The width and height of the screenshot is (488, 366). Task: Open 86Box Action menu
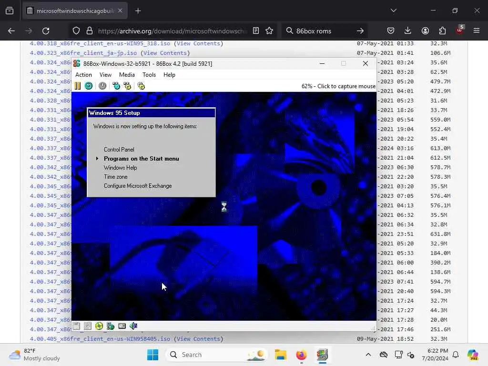point(84,75)
